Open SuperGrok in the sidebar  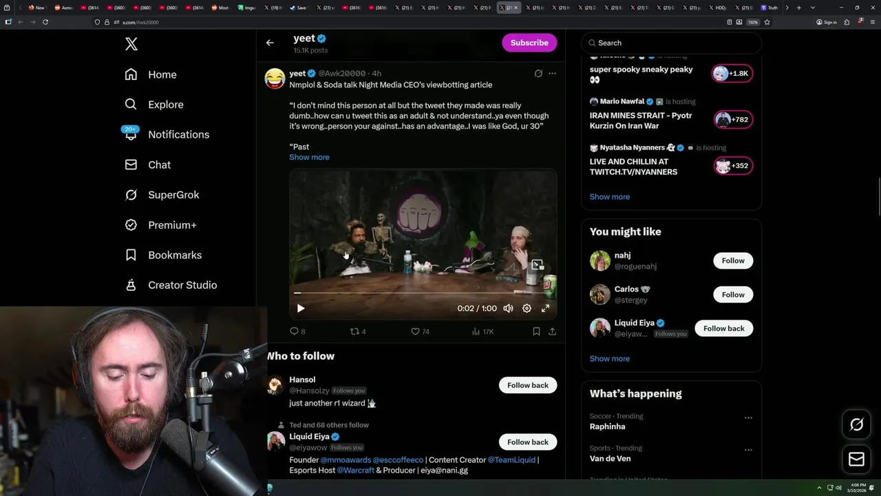162,195
